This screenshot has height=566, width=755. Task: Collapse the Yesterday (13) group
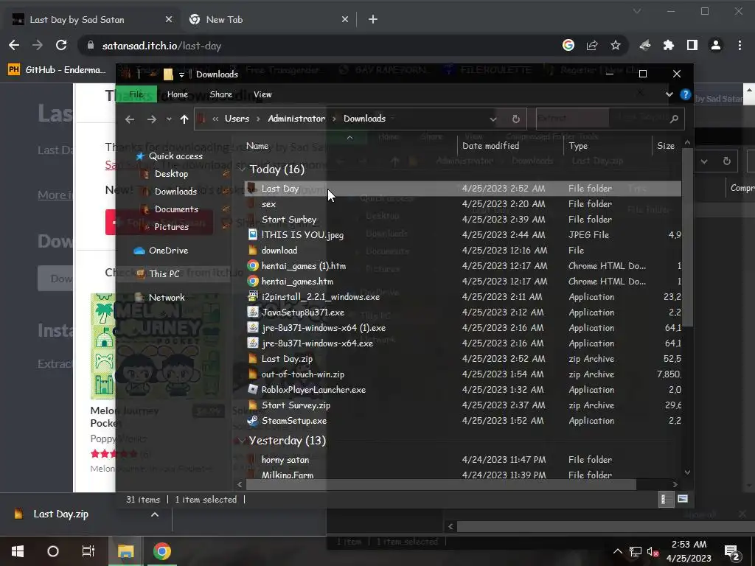pyautogui.click(x=242, y=441)
